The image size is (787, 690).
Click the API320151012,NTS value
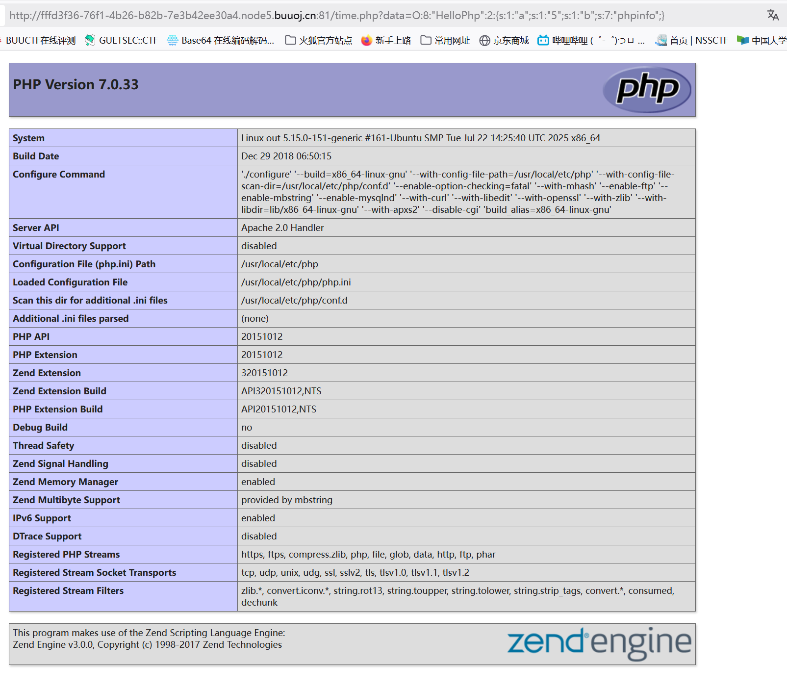coord(281,391)
